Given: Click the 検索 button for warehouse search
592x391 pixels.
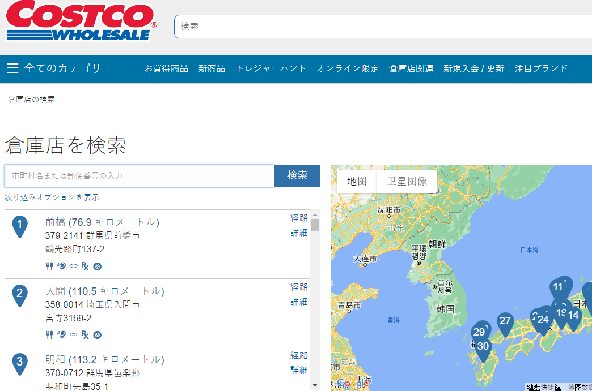Looking at the screenshot, I should pyautogui.click(x=297, y=175).
